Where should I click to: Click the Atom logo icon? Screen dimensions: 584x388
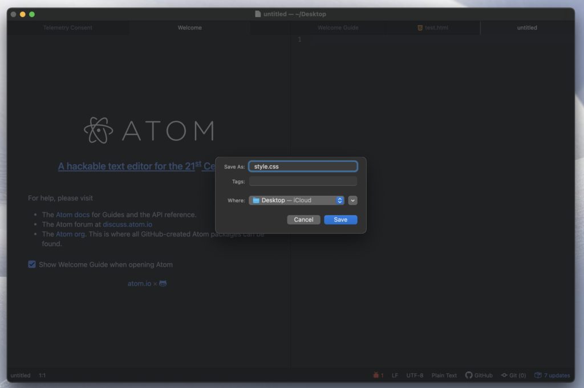98,130
